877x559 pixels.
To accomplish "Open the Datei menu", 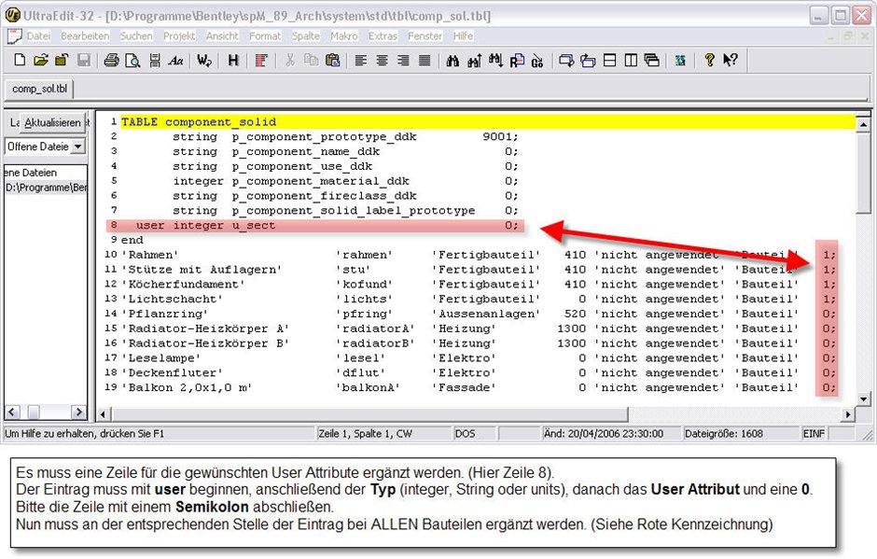I will pos(38,35).
